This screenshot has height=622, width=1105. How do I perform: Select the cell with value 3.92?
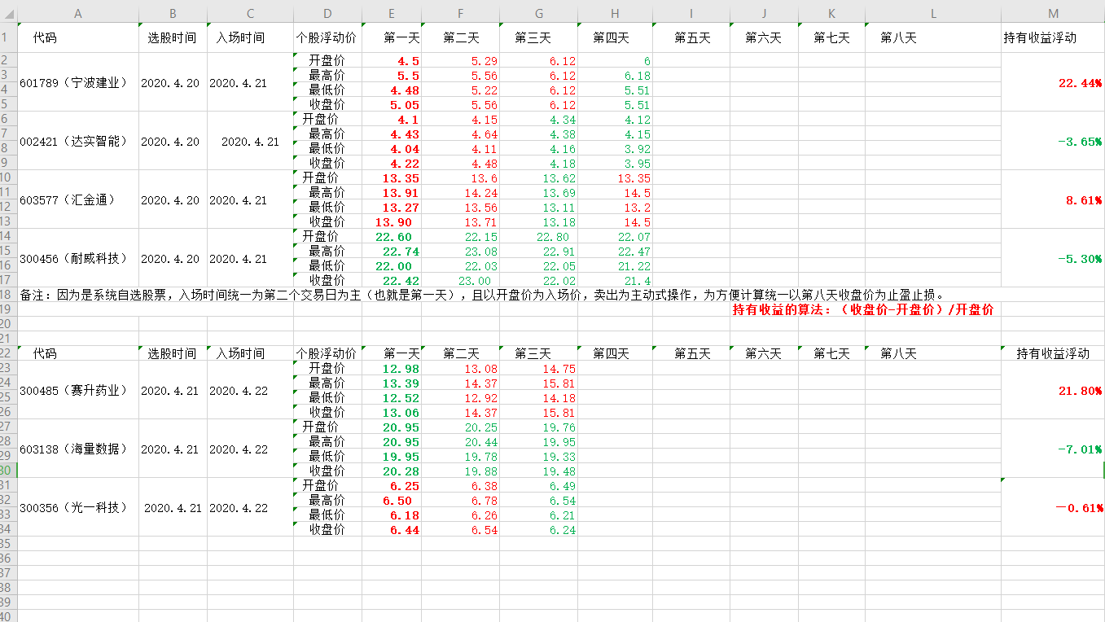point(615,149)
